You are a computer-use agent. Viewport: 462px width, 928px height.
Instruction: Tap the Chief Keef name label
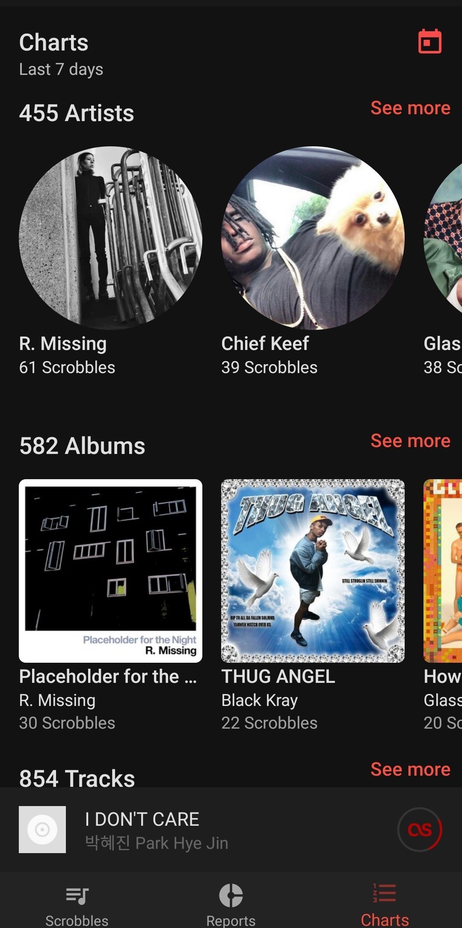click(265, 344)
